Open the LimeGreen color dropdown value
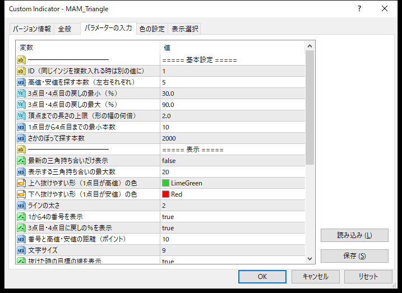 (x=233, y=183)
